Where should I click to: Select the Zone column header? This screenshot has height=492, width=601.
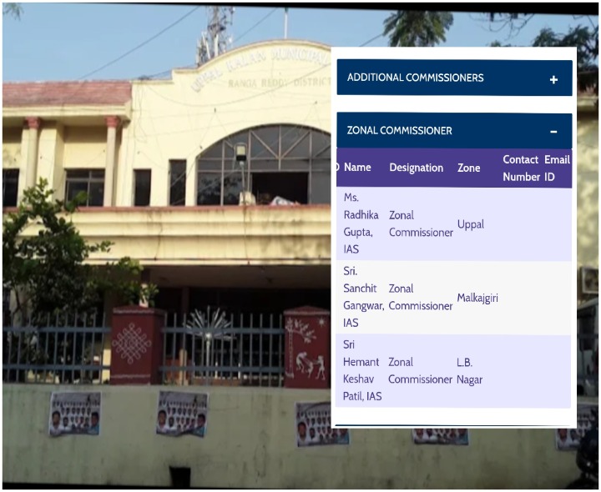(468, 168)
